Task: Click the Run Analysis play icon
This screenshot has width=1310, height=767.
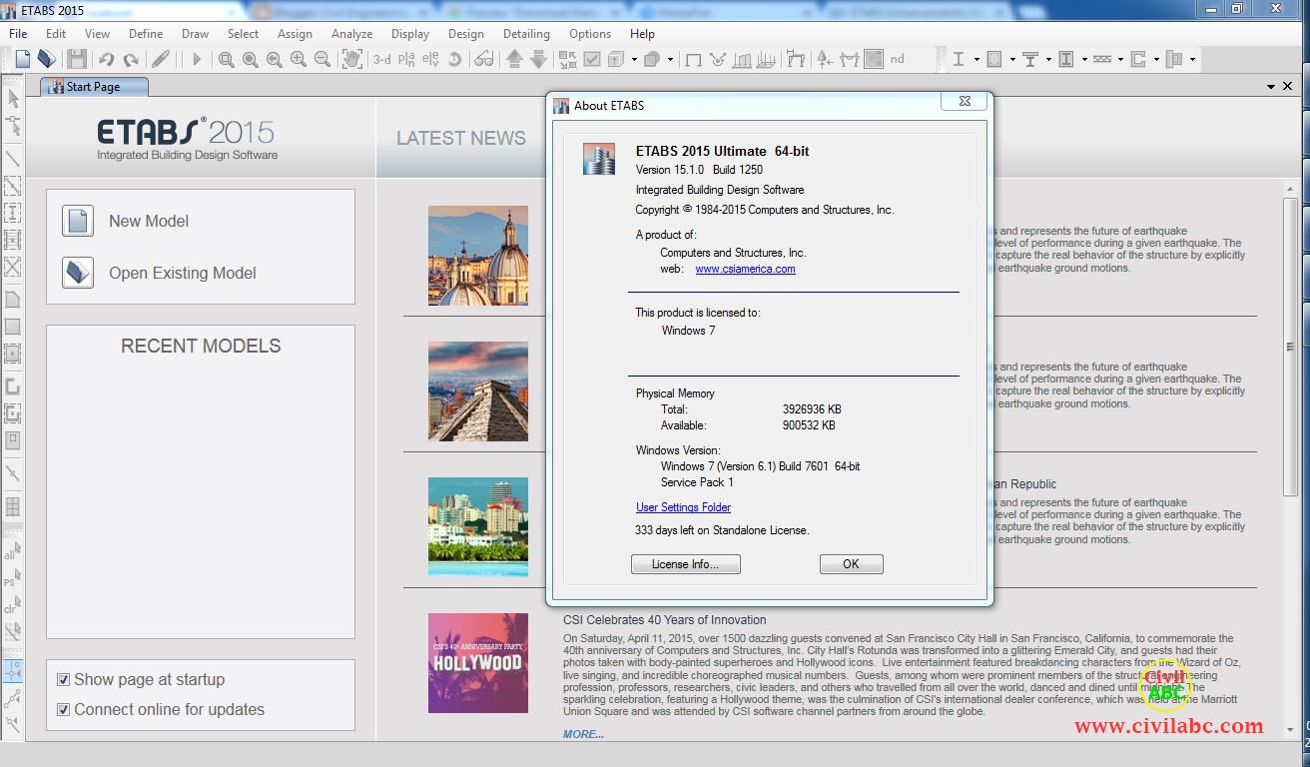Action: (x=197, y=60)
